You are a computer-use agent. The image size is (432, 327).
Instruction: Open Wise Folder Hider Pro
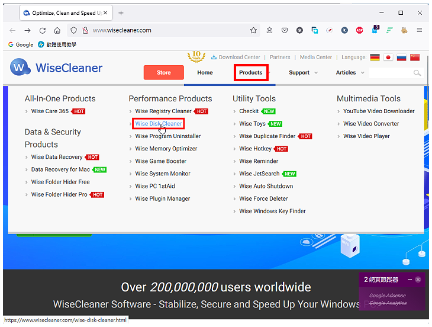tap(59, 194)
